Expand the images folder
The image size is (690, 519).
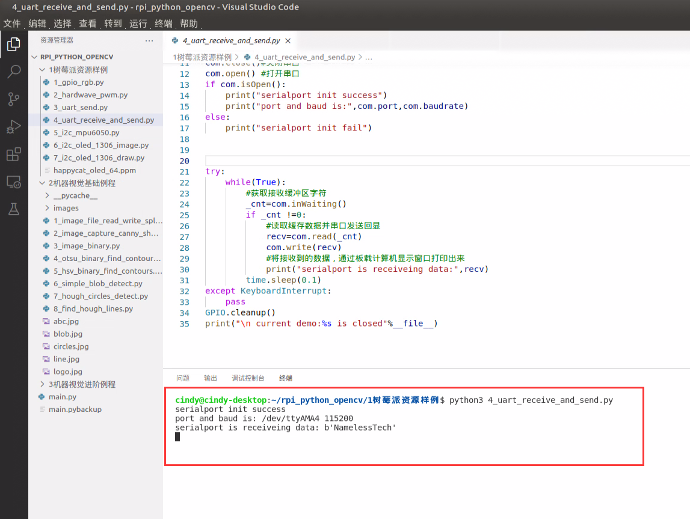click(47, 208)
